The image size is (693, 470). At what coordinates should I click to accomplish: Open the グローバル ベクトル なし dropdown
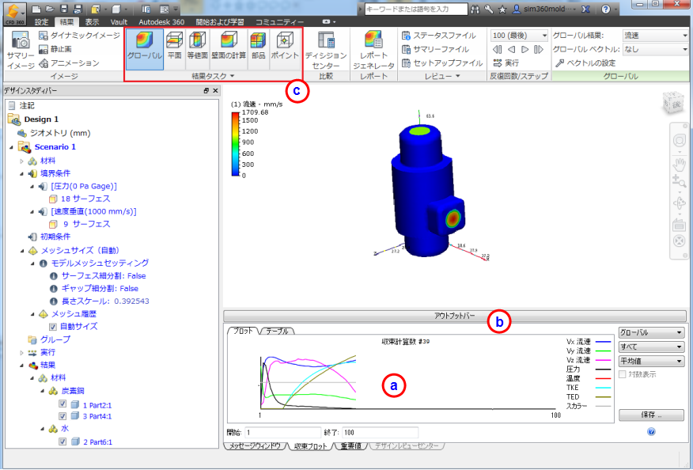click(x=655, y=50)
